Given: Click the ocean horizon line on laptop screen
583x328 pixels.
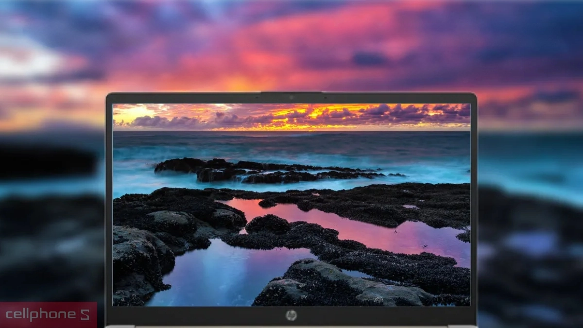Looking at the screenshot, I should click(x=291, y=131).
